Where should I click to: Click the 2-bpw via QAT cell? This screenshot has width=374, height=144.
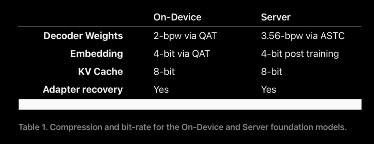(185, 36)
